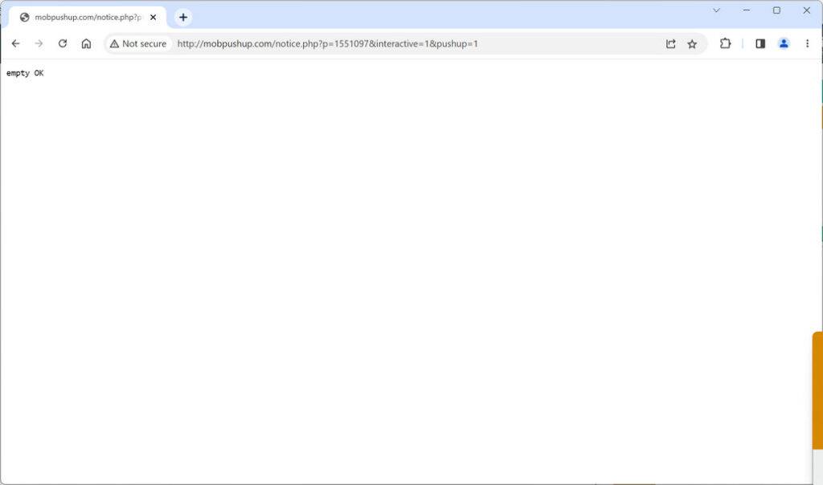Click the browser Home icon

click(x=86, y=43)
